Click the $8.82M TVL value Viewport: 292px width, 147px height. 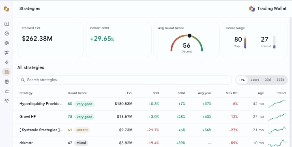[x=126, y=143]
